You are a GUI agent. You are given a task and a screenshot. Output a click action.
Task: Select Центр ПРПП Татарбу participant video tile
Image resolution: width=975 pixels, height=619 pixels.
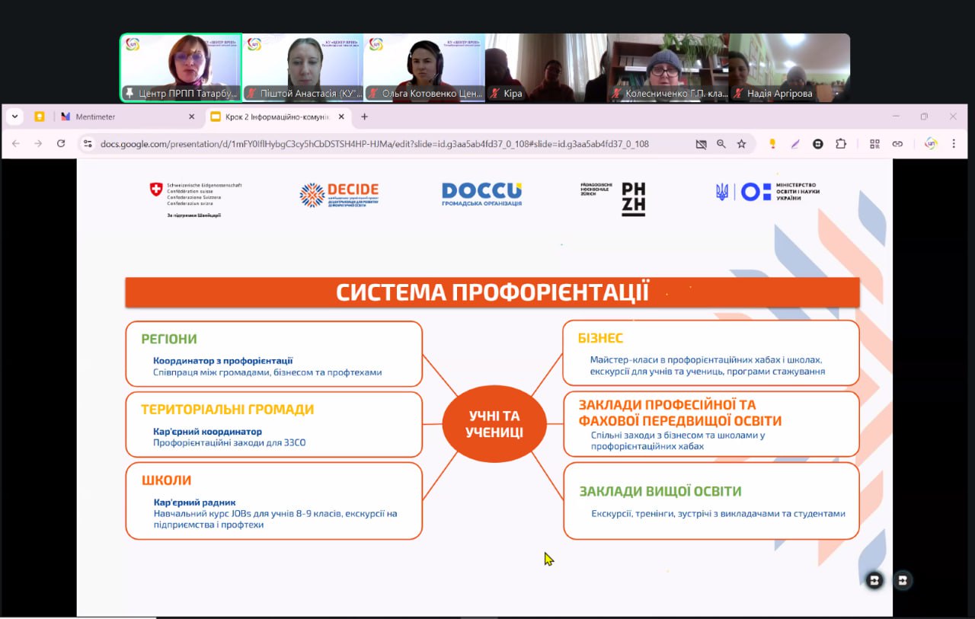(x=181, y=68)
